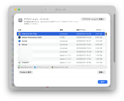Viewport: 124px width, 101px height.
Task: Go back with the toolbar back chevron
Action: [x=45, y=10]
